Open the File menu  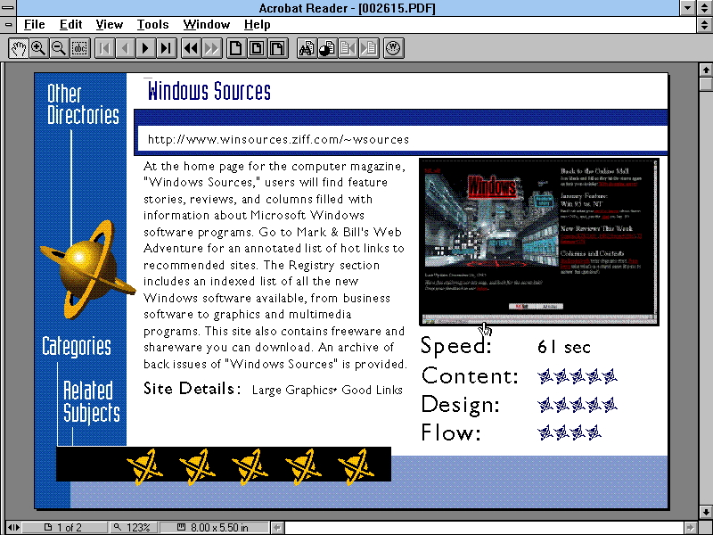tap(35, 25)
